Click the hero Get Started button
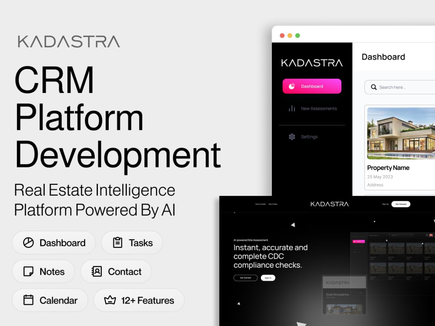 click(245, 277)
